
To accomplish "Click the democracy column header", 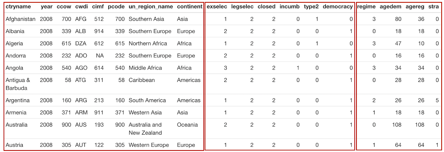I will coord(338,7).
